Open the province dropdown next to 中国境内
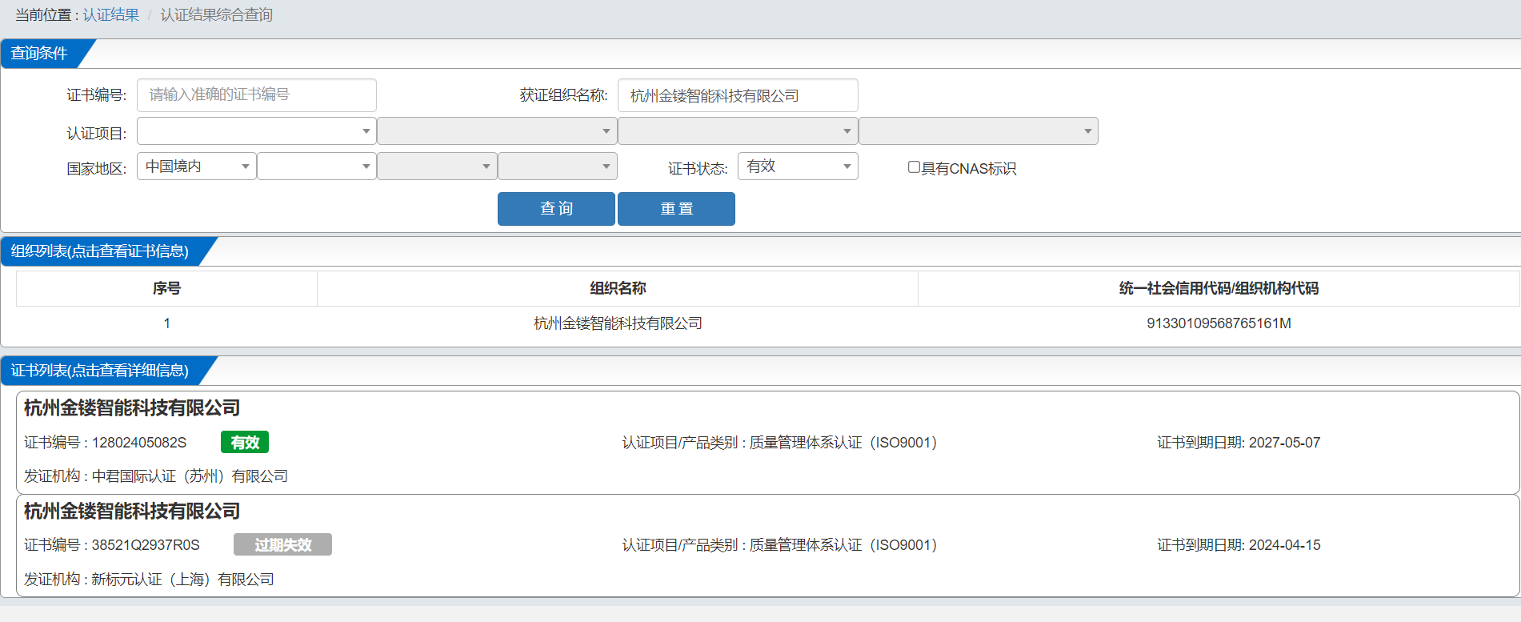The height and width of the screenshot is (622, 1521). [317, 167]
